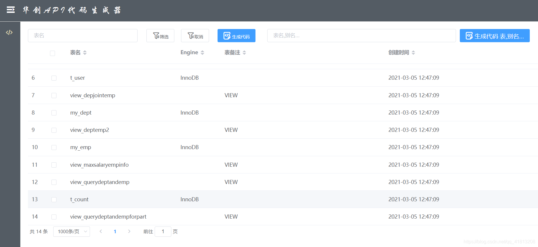Viewport: 538px width, 247px height.
Task: Check the view_querydeptandemp row checkbox
Action: [54, 182]
